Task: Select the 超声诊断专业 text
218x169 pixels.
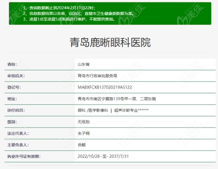Action: click(126, 110)
